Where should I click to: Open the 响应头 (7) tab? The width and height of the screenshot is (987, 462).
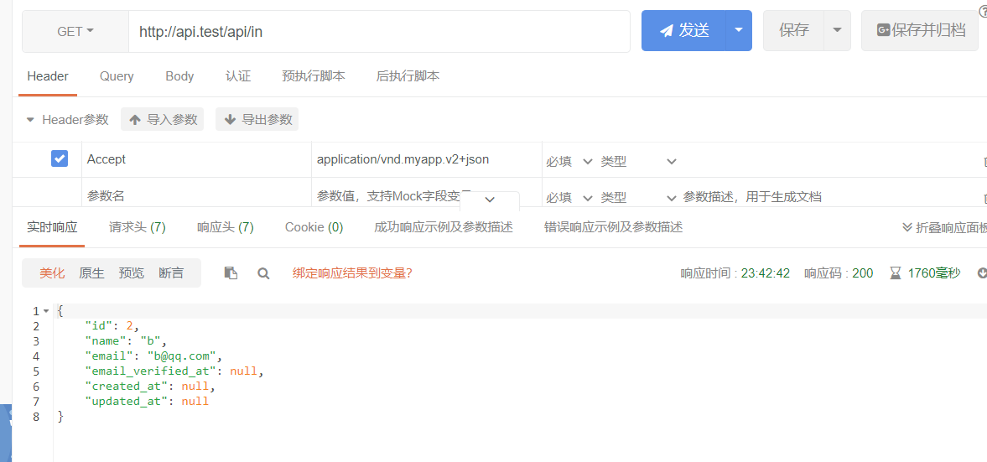[226, 227]
